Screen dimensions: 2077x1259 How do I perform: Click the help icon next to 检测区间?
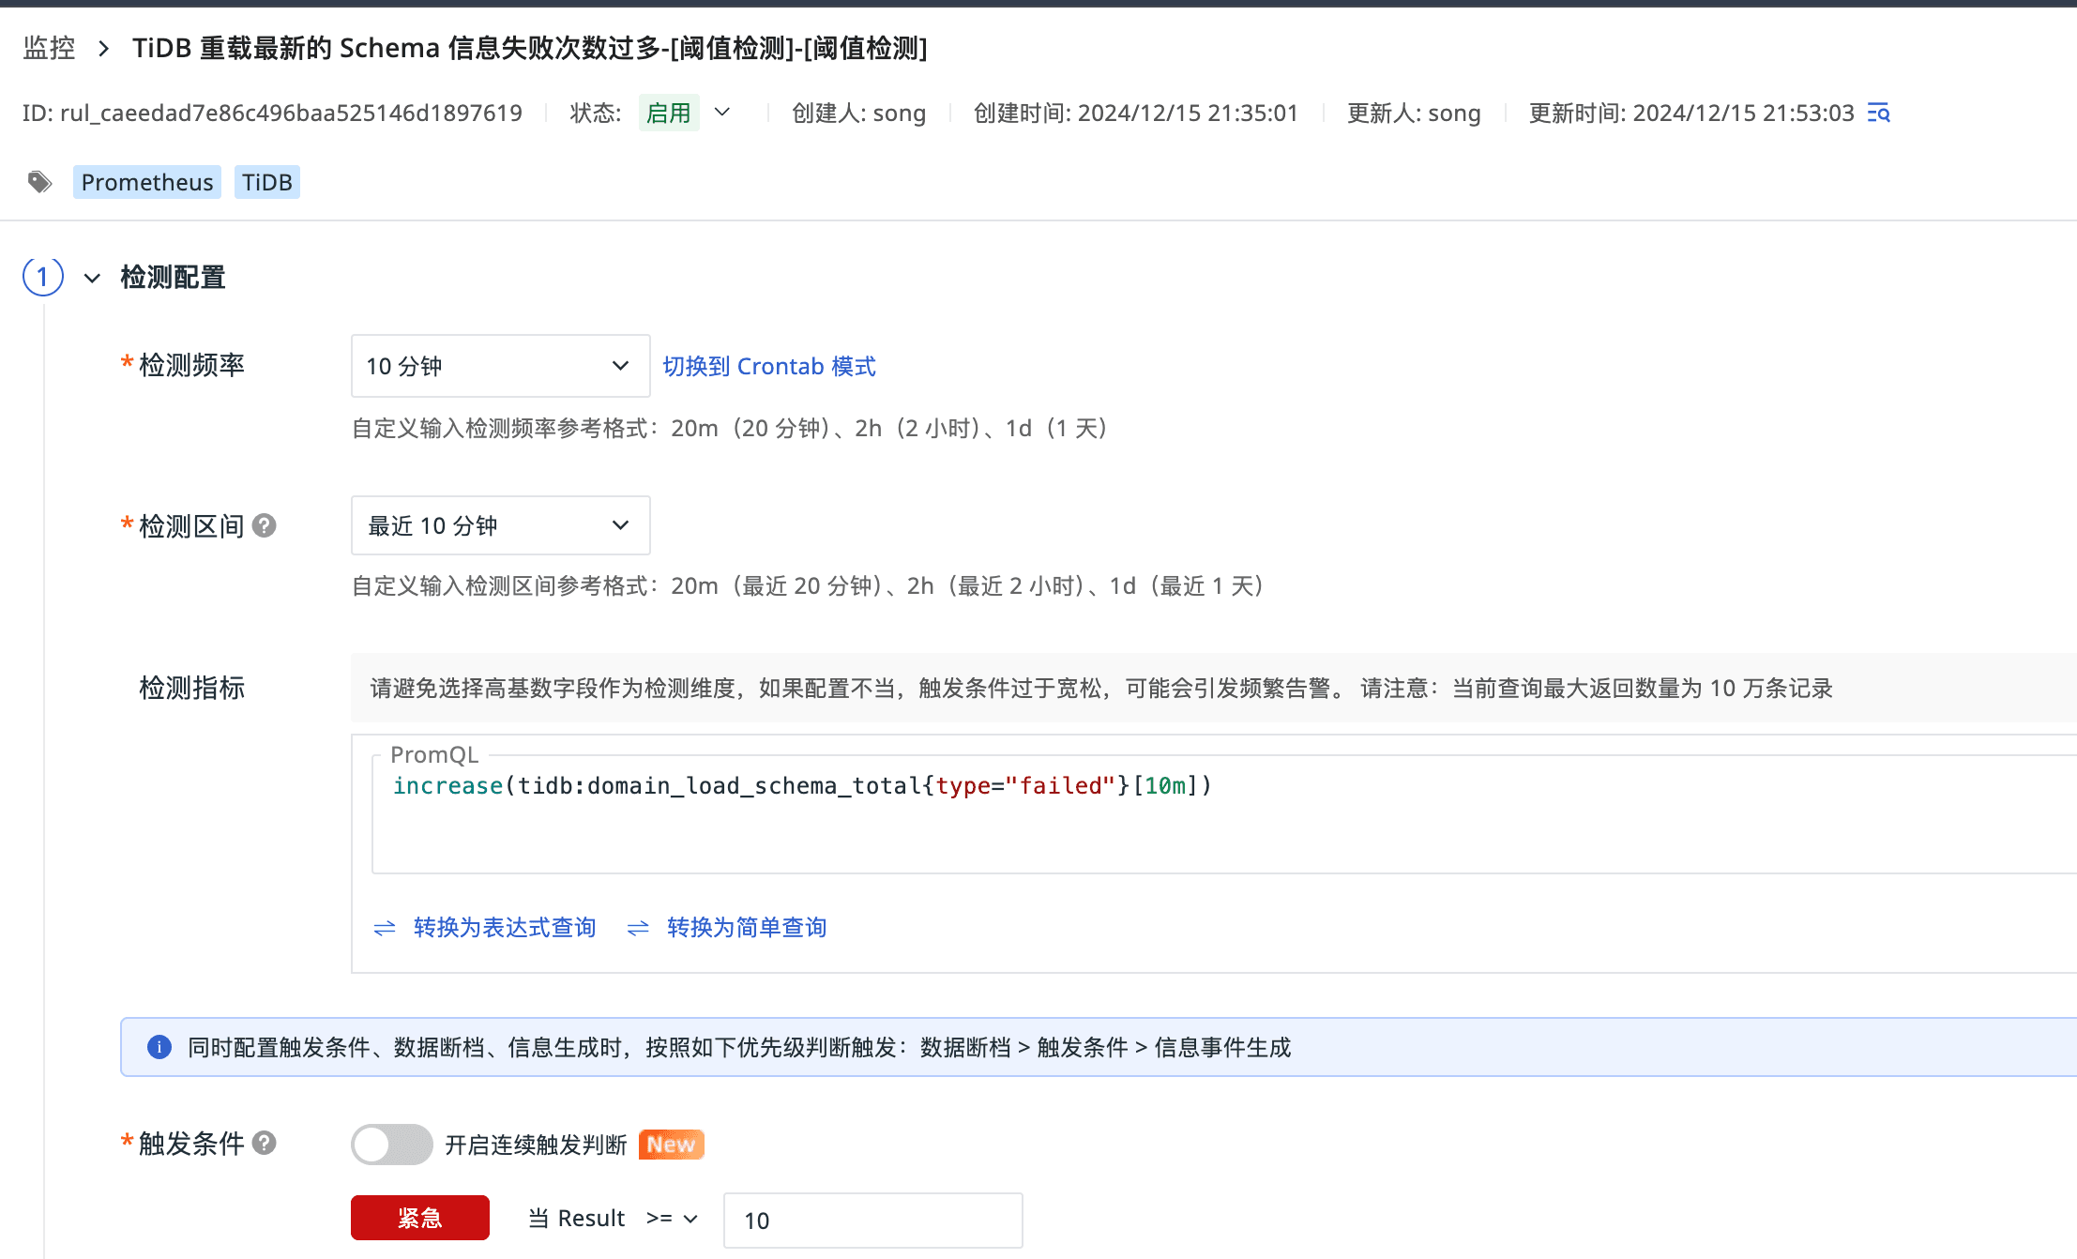tap(265, 525)
